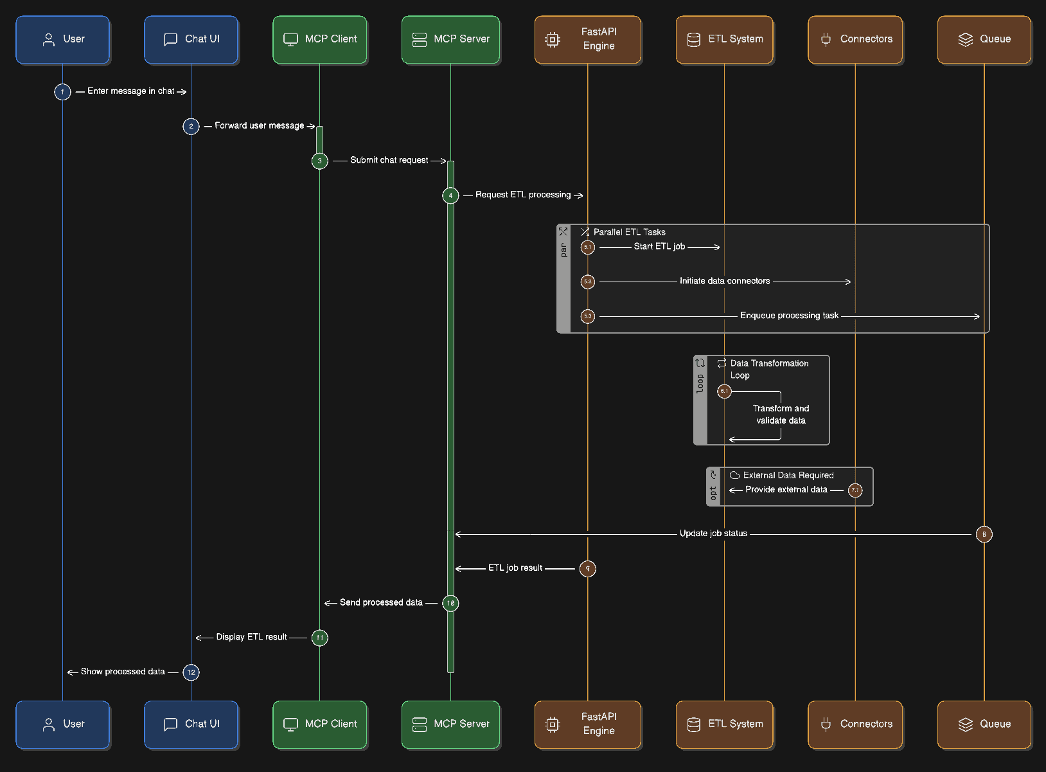Click the shuffle icon on Parallel ETL Tasks frame
This screenshot has width=1046, height=772.
584,232
